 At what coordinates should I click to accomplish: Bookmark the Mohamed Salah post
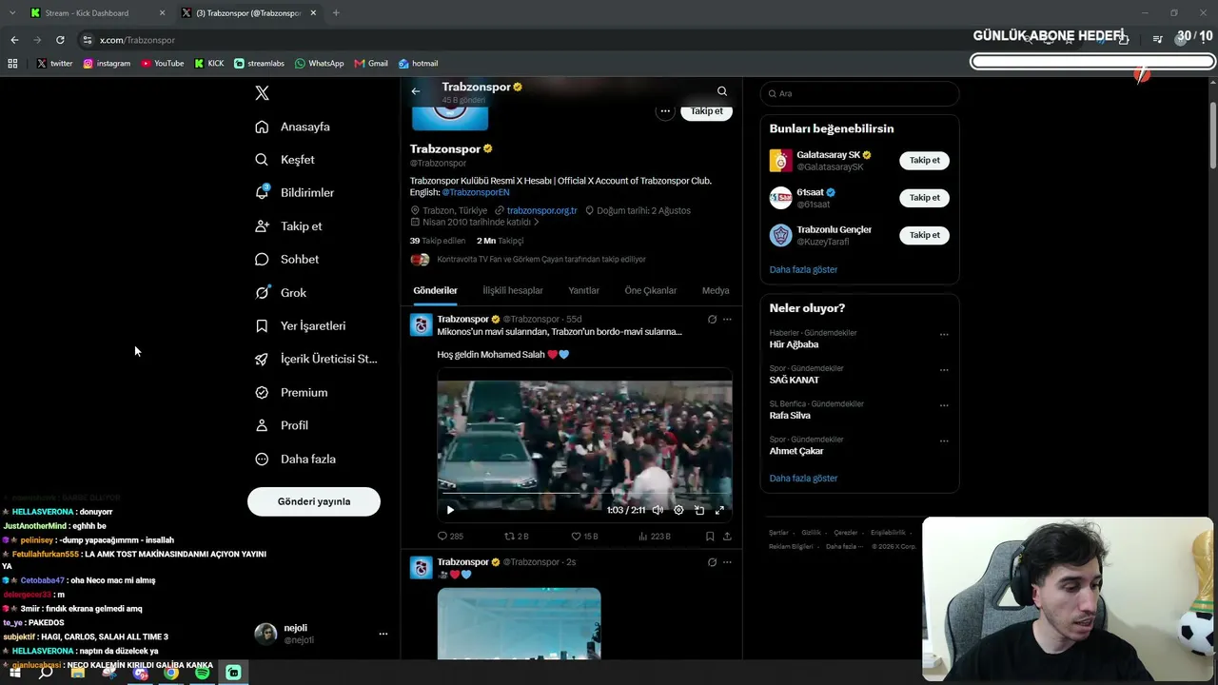tap(710, 537)
